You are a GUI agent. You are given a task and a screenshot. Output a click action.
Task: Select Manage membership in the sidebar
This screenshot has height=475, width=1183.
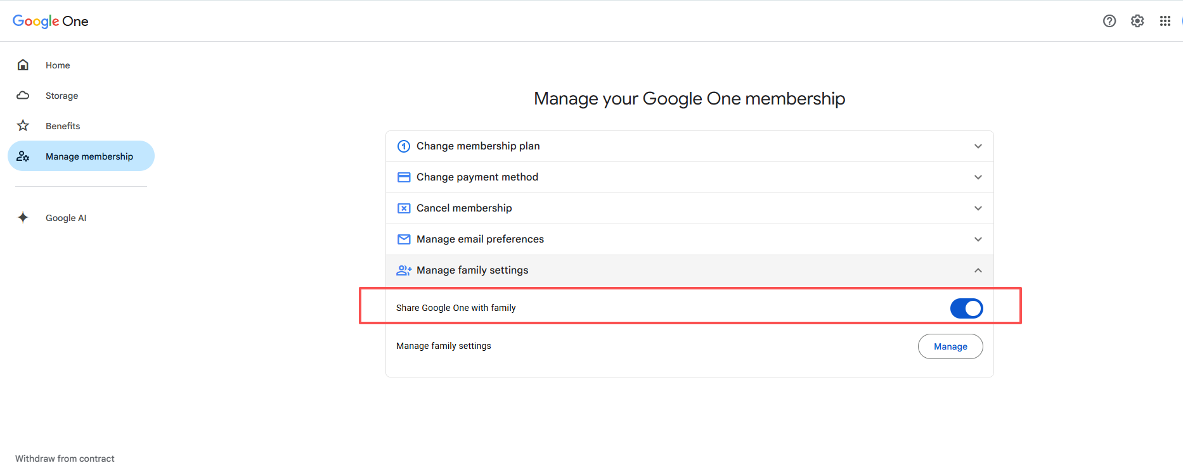[81, 156]
